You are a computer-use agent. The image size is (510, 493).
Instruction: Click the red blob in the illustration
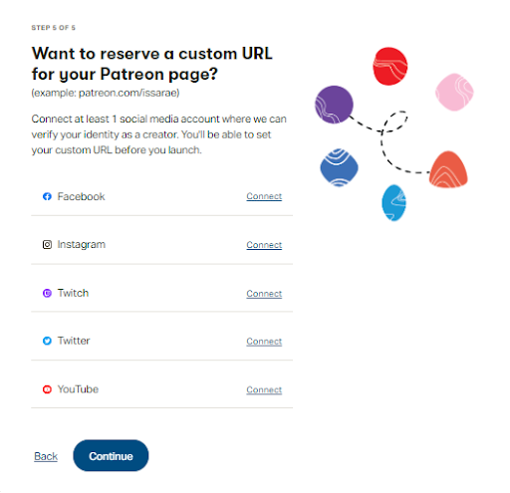[x=390, y=66]
